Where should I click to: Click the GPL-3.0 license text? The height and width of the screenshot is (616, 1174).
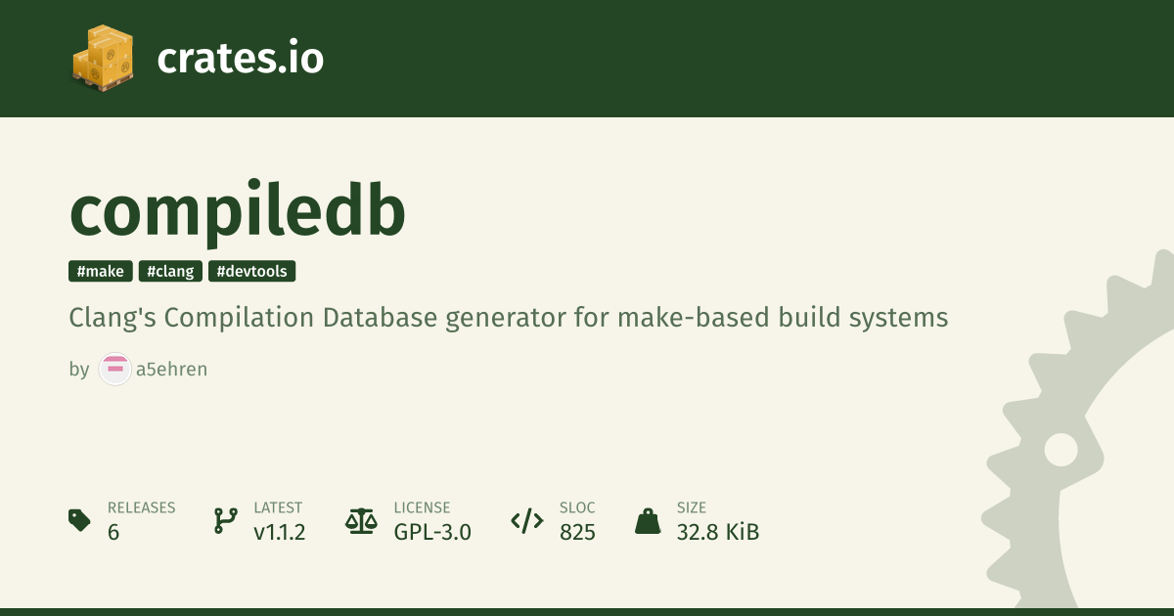tap(432, 532)
